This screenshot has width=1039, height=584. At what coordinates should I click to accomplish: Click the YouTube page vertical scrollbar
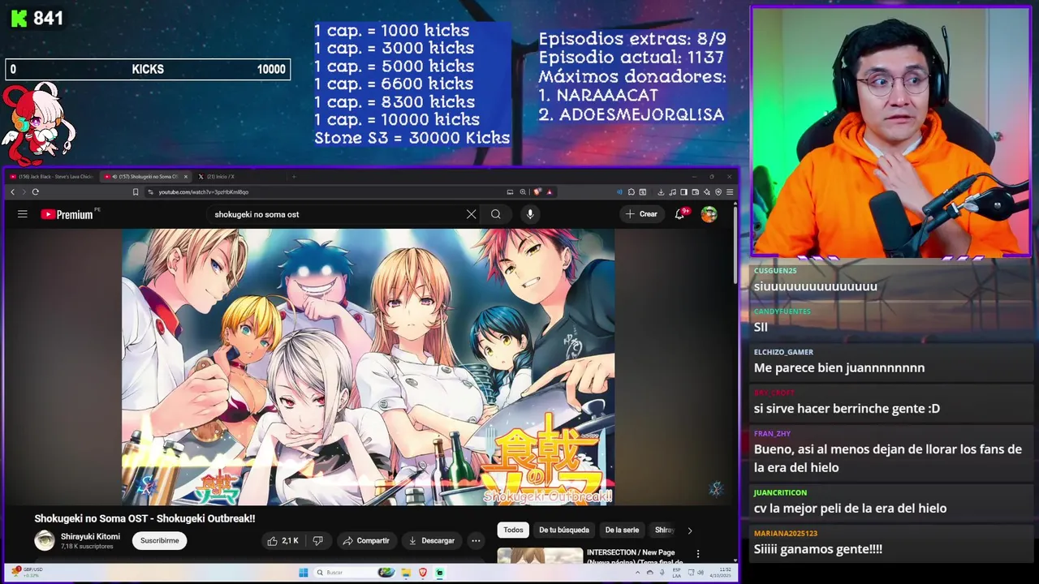735,243
